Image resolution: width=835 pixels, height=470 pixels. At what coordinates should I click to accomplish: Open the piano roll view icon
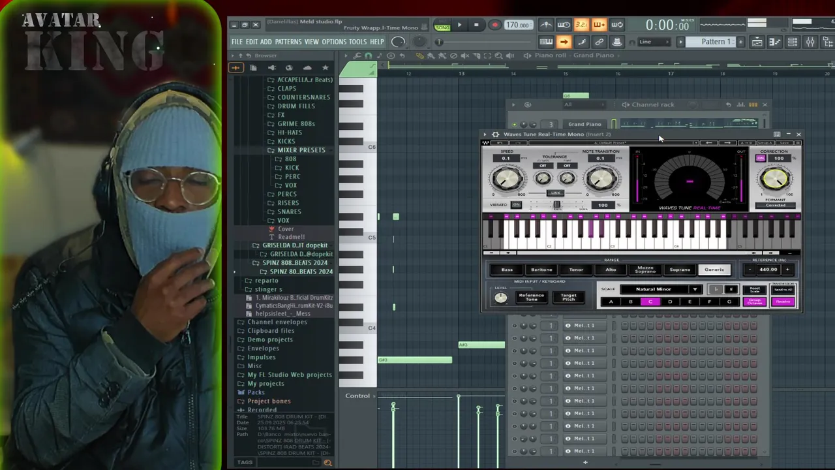coord(774,42)
